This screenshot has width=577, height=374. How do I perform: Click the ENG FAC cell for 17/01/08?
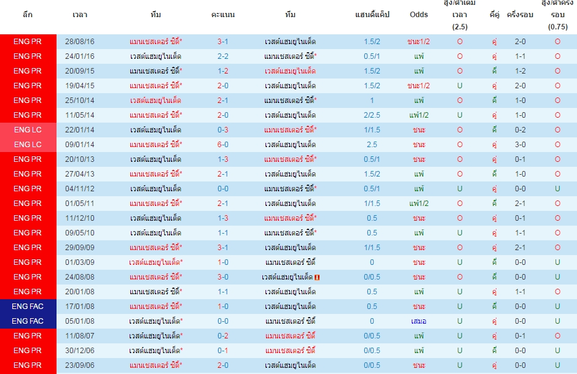pos(28,307)
